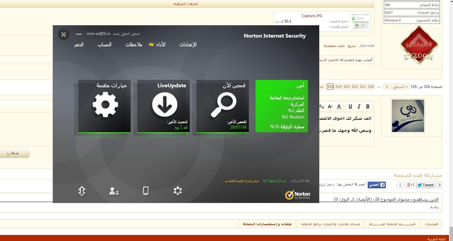Click the tweet count box showing 0

tap(439, 185)
